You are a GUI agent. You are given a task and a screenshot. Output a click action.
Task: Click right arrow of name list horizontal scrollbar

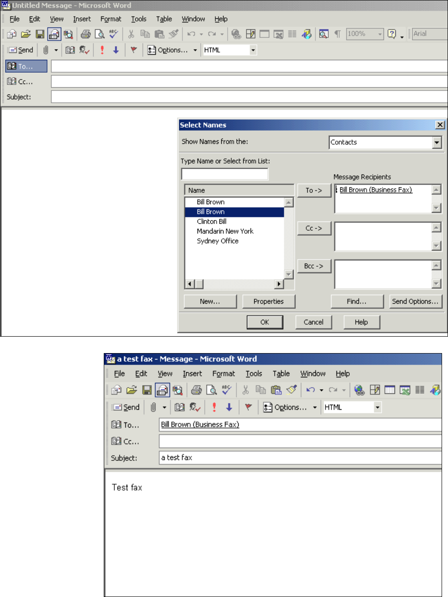(x=279, y=284)
